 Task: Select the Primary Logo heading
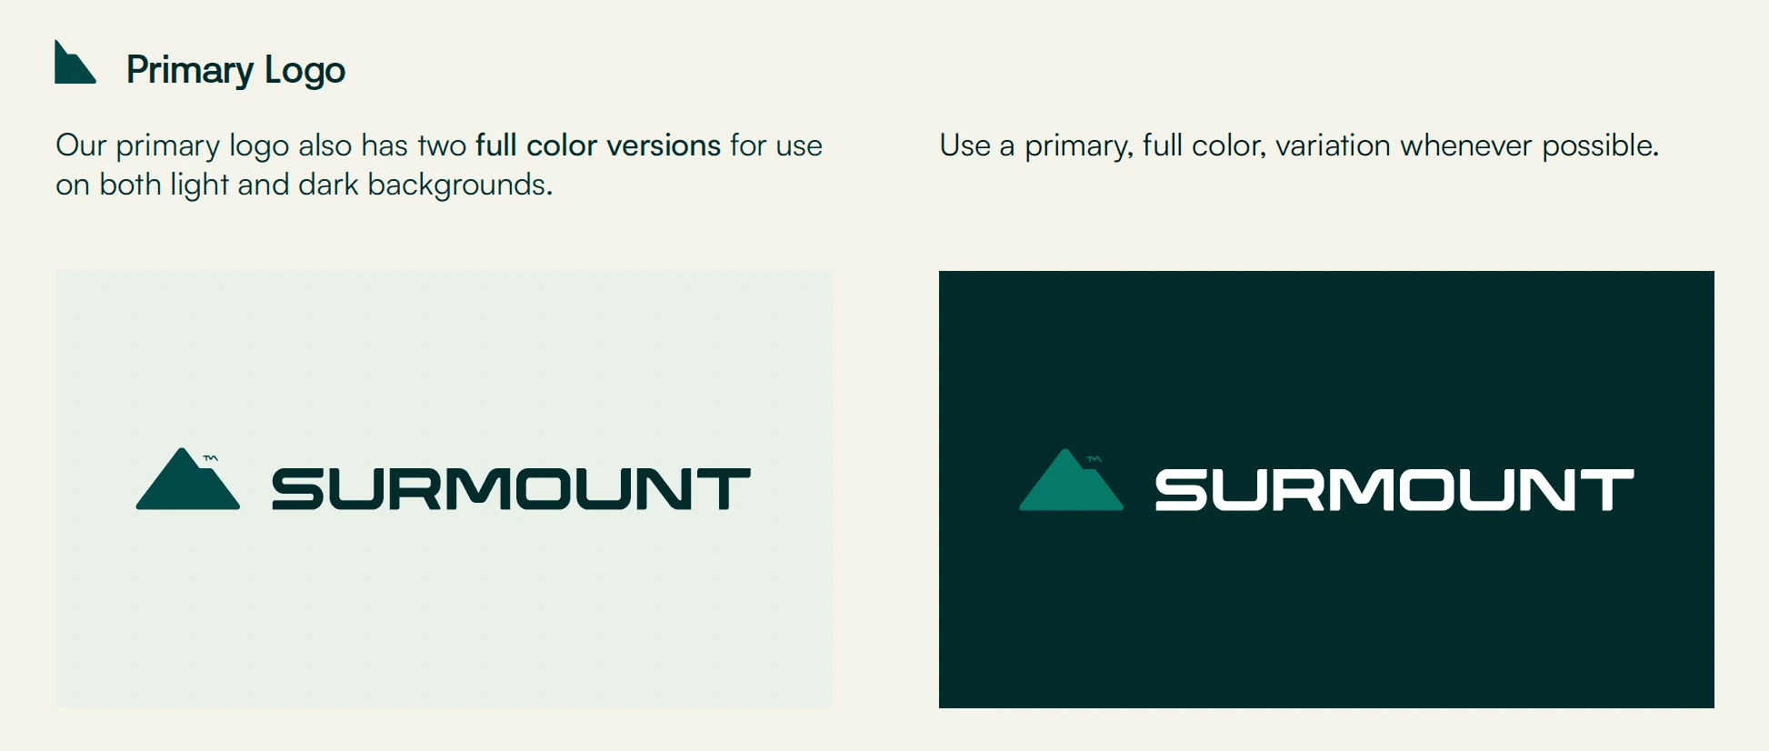pyautogui.click(x=235, y=70)
